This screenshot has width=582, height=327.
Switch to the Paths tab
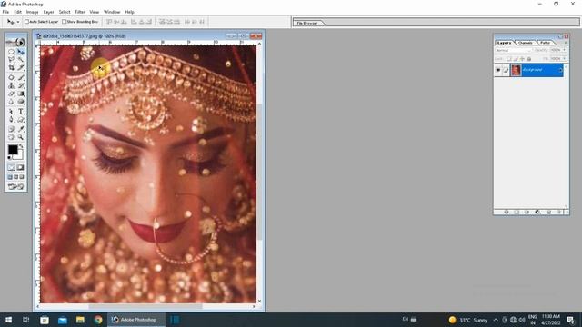545,43
